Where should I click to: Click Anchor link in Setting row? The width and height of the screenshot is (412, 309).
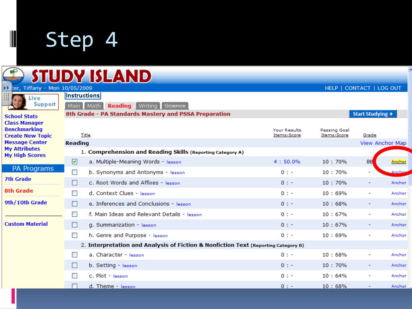pyautogui.click(x=399, y=265)
